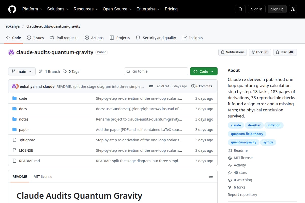Open appearance settings sliders icon
The width and height of the screenshot is (305, 203).
[x=293, y=9]
